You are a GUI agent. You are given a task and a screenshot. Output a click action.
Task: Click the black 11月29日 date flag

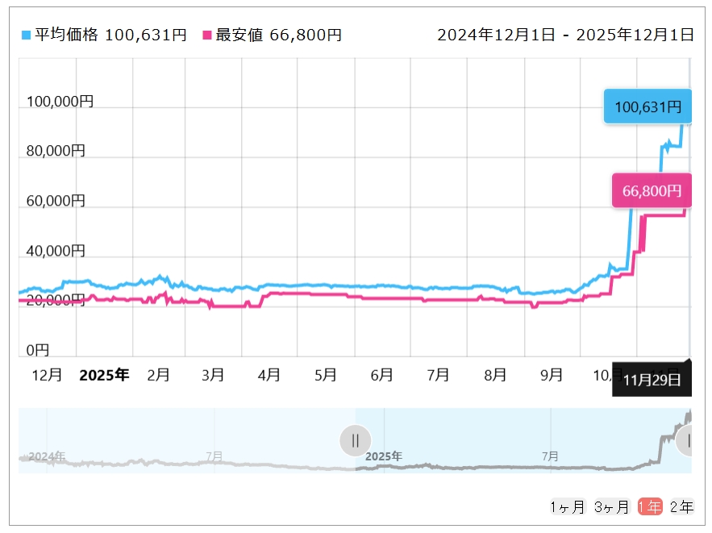tap(652, 379)
